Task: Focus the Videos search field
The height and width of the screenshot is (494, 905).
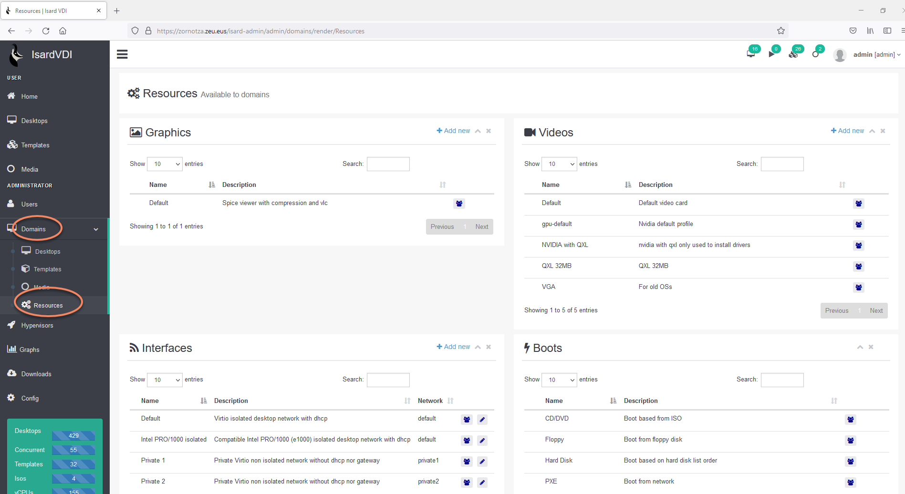Action: 782,164
